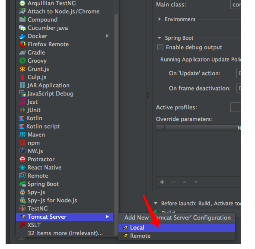Click the Docker whale icon
This screenshot has width=255, height=249.
coord(22,36)
